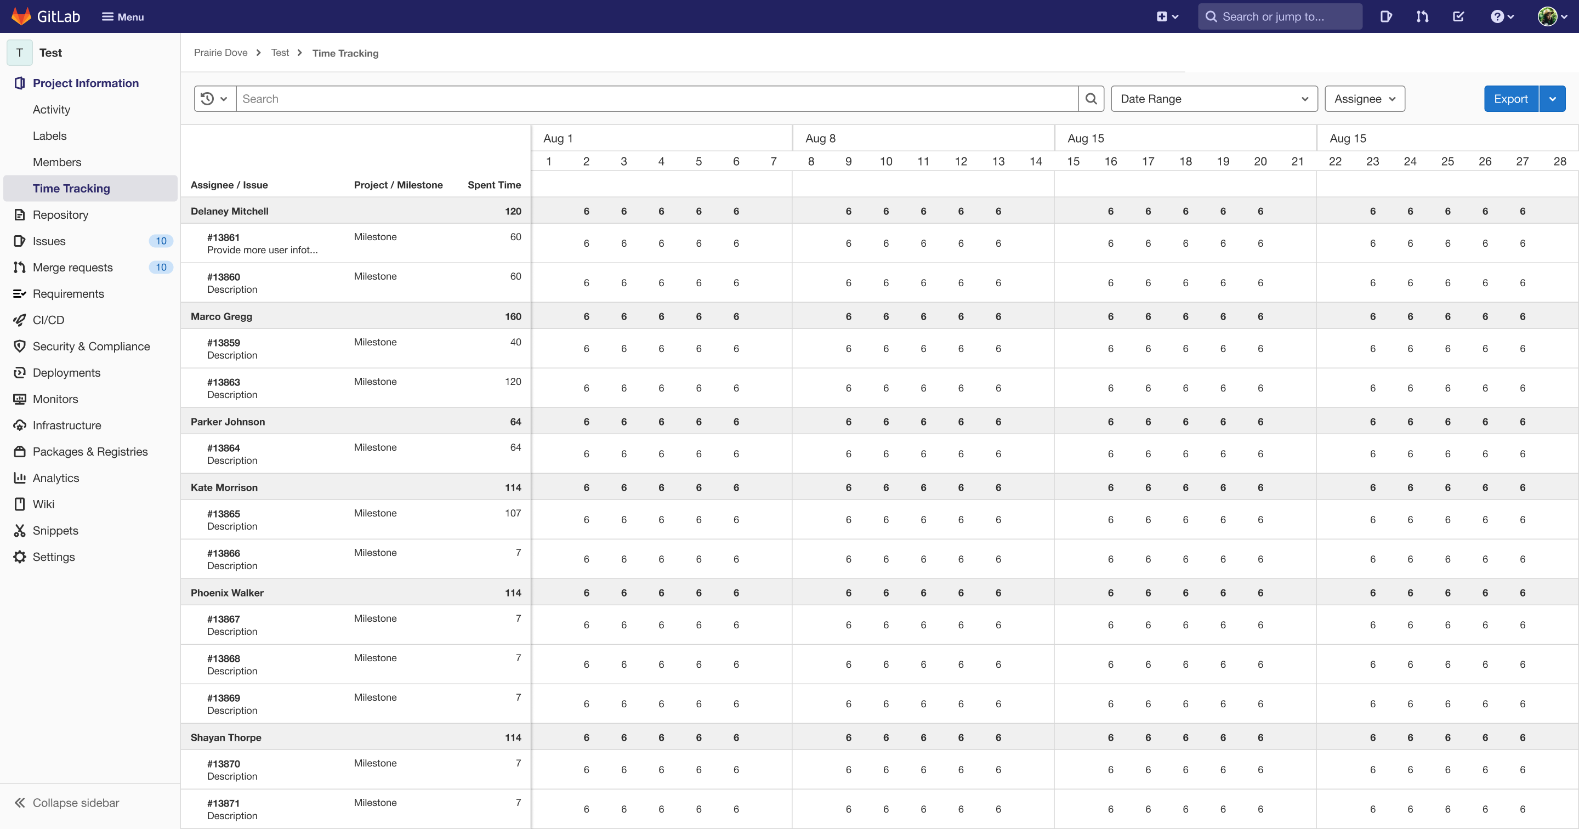
Task: Go to Prairie Dove breadcrumb link
Action: 220,53
